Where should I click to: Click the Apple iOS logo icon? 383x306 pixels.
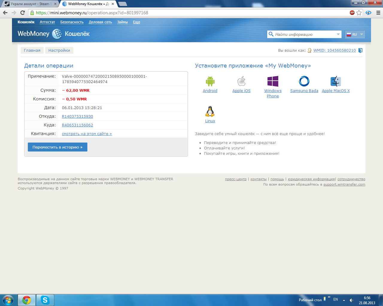tap(241, 81)
